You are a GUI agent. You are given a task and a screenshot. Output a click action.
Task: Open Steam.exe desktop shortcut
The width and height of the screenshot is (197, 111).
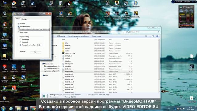click(x=33, y=4)
